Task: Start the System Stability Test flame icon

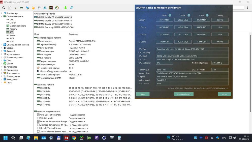Action: pos(34,8)
